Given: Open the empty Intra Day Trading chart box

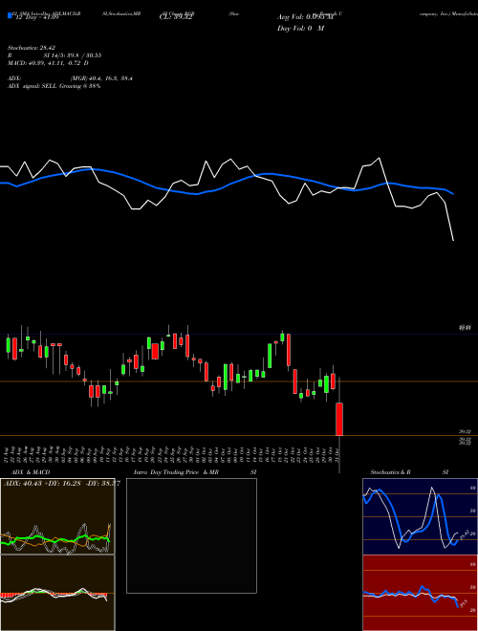Looking at the screenshot, I should (191, 535).
